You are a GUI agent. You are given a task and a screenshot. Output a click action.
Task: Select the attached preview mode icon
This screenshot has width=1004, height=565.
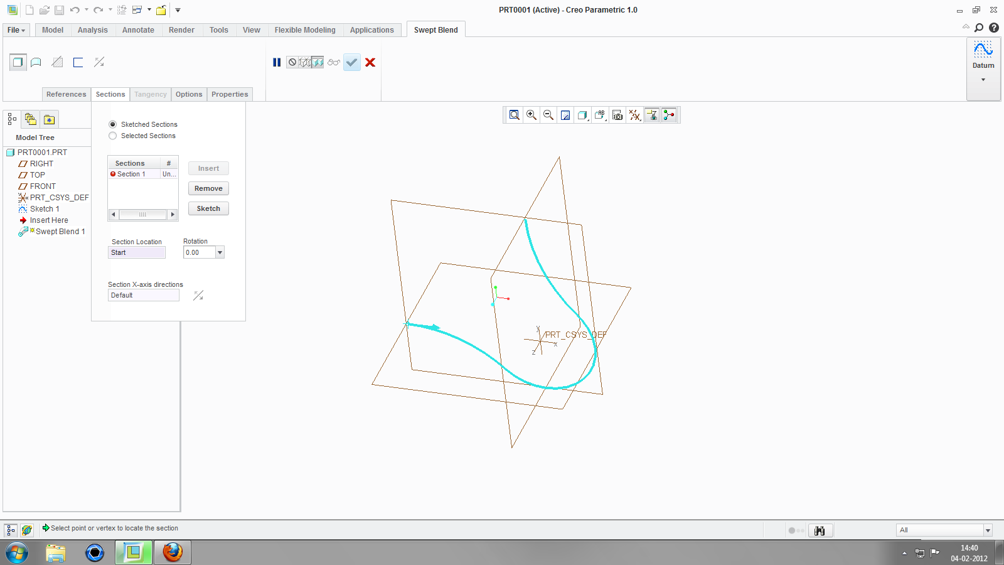click(x=318, y=62)
